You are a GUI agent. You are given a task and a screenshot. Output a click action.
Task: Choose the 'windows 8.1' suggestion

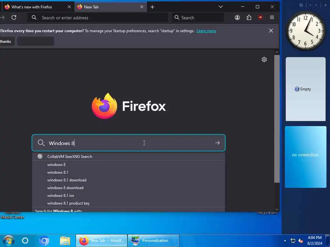tap(129, 172)
